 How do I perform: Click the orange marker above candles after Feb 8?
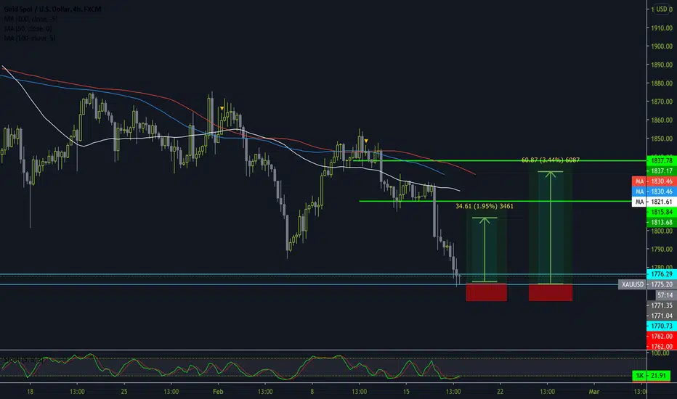click(366, 141)
